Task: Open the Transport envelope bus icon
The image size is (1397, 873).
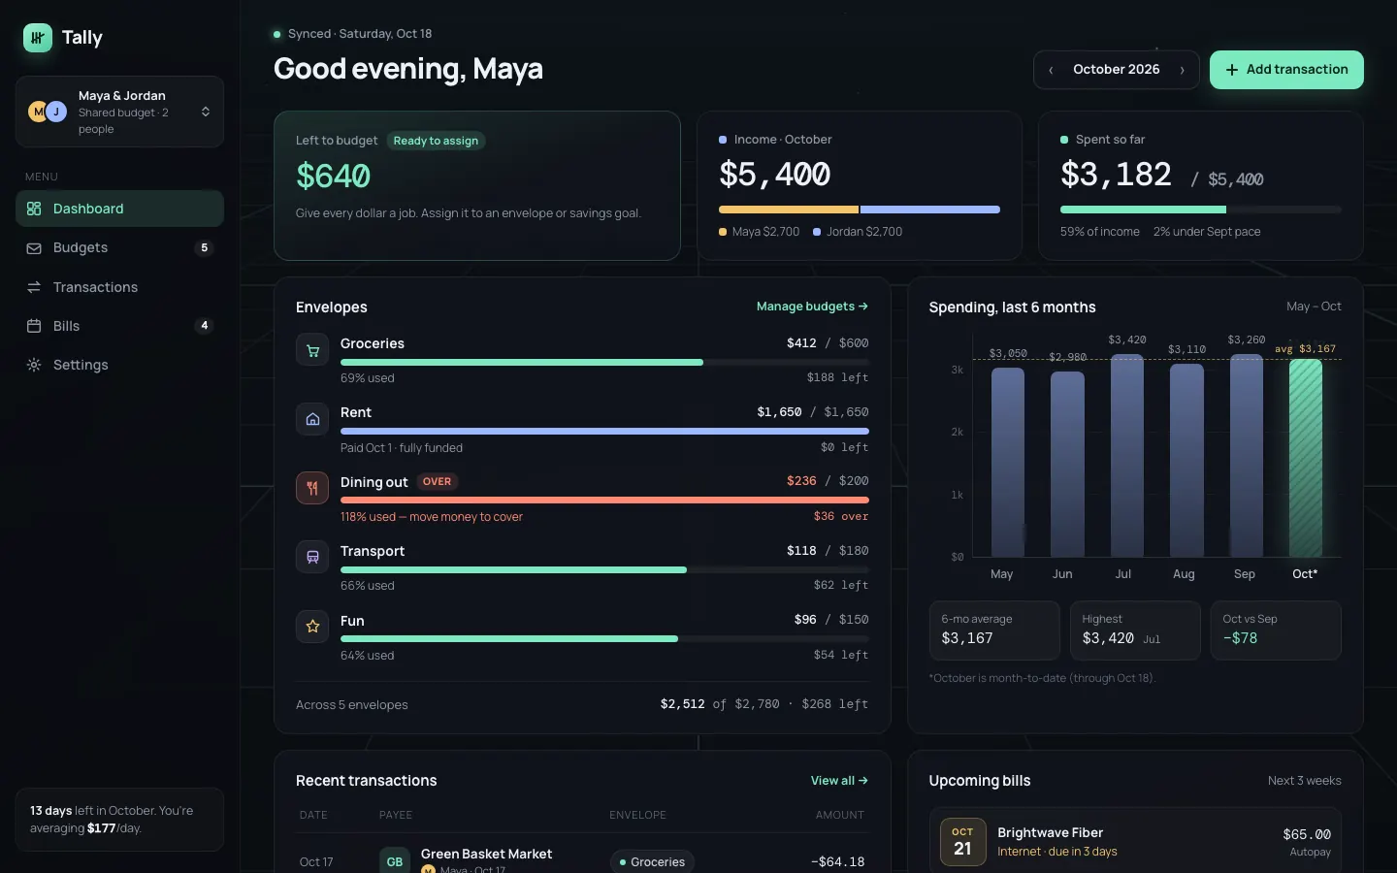Action: click(312, 557)
